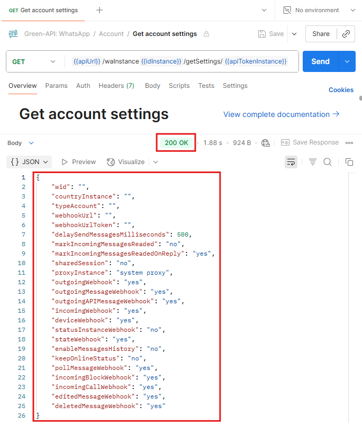
Task: Click the filter response icon
Action: 313,162
